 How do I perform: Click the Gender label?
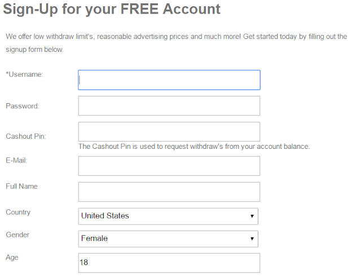[x=17, y=235]
